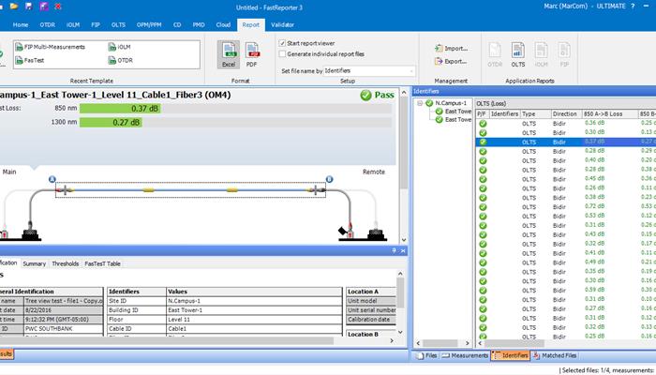Close the lower details panel
The height and width of the screenshot is (375, 656).
[403, 250]
